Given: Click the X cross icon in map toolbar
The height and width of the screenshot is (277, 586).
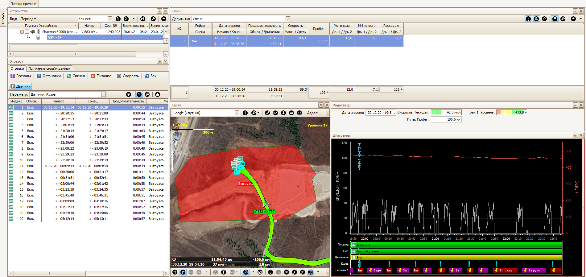Looking at the screenshot, I should coord(287,272).
